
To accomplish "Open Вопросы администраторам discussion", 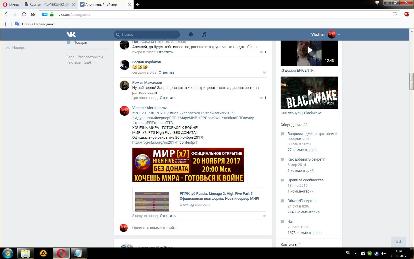I will [x=313, y=136].
